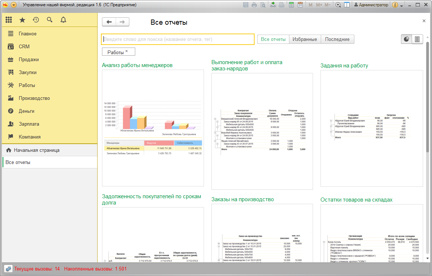Image resolution: width=432 pixels, height=276 pixels.
Task: Open global search magnifier in sidebar
Action: (50, 20)
